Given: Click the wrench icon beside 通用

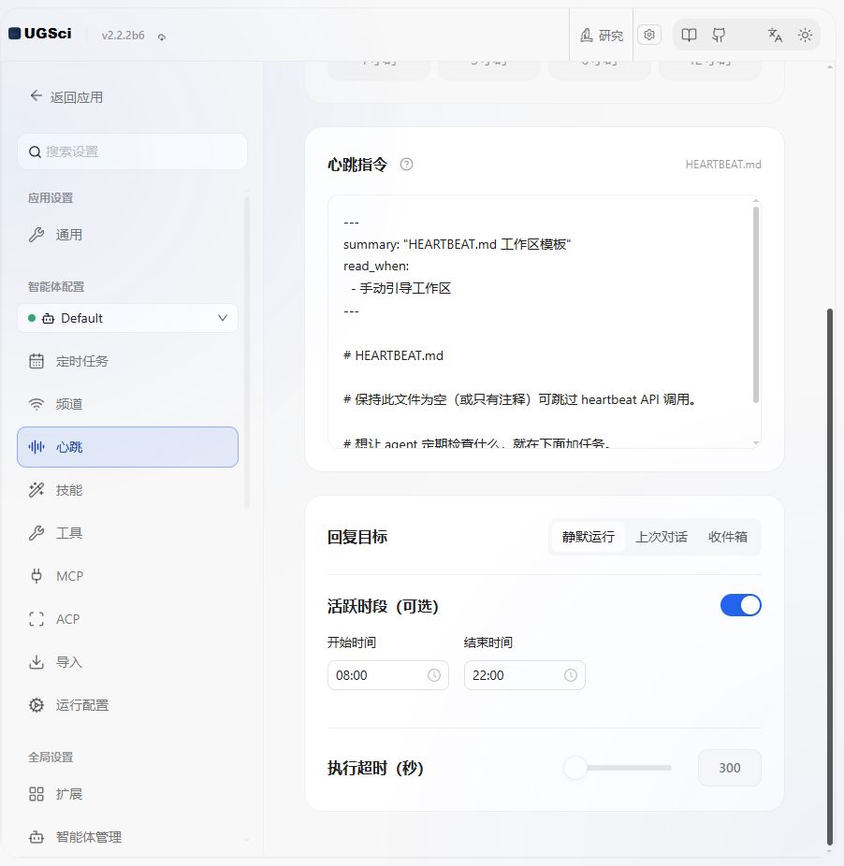Looking at the screenshot, I should (x=36, y=235).
